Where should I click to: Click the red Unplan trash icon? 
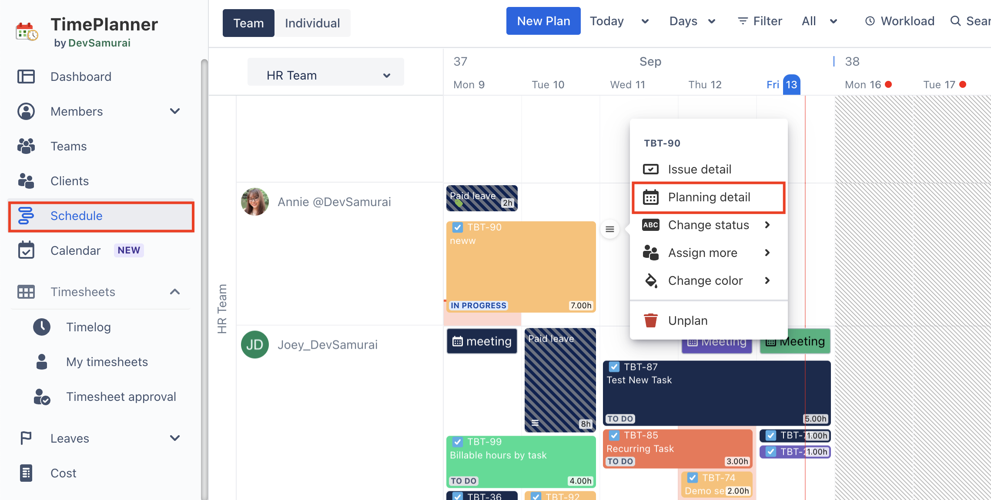click(650, 320)
